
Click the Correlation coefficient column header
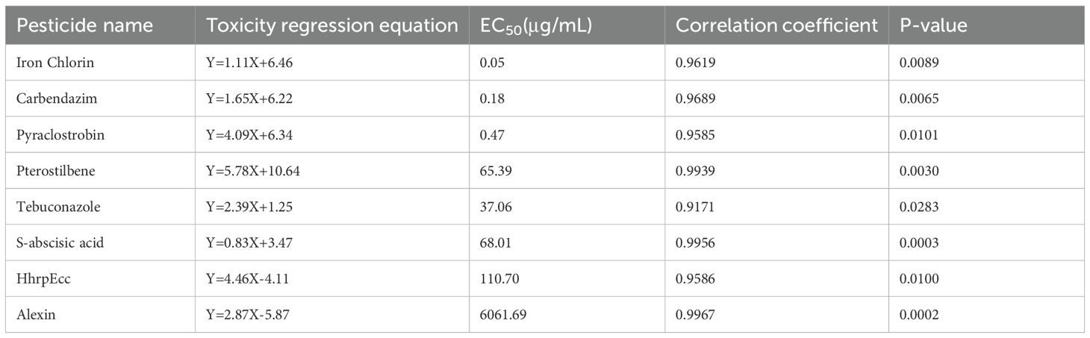pos(776,25)
